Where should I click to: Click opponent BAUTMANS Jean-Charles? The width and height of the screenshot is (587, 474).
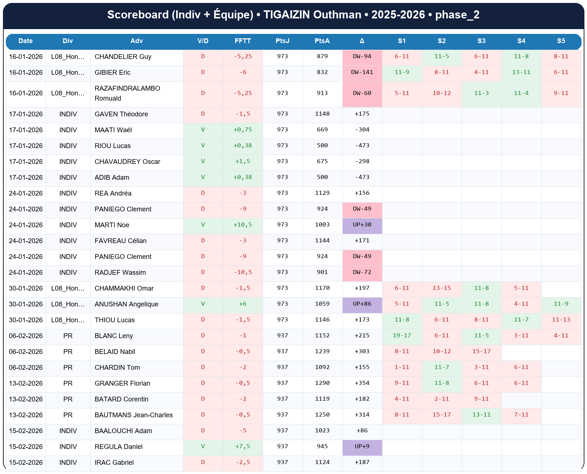tap(133, 415)
